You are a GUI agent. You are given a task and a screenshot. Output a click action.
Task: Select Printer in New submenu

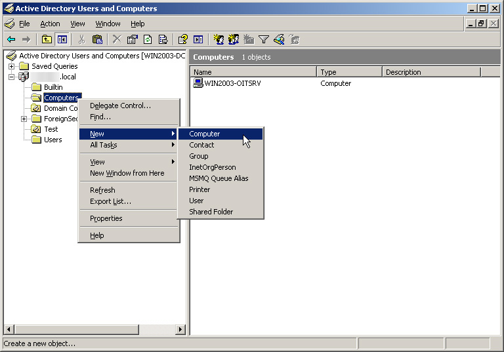click(220, 189)
